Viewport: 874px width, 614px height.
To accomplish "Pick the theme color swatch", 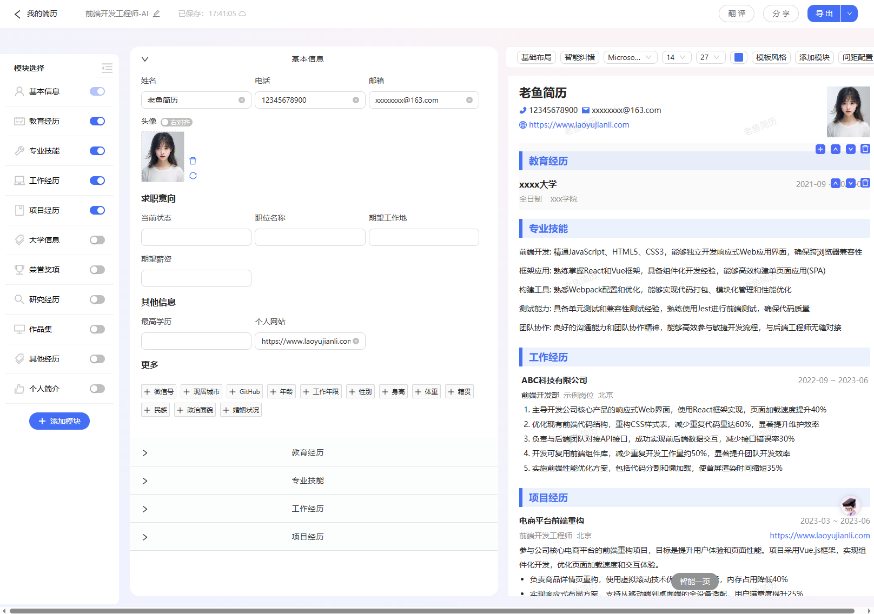I will (738, 57).
